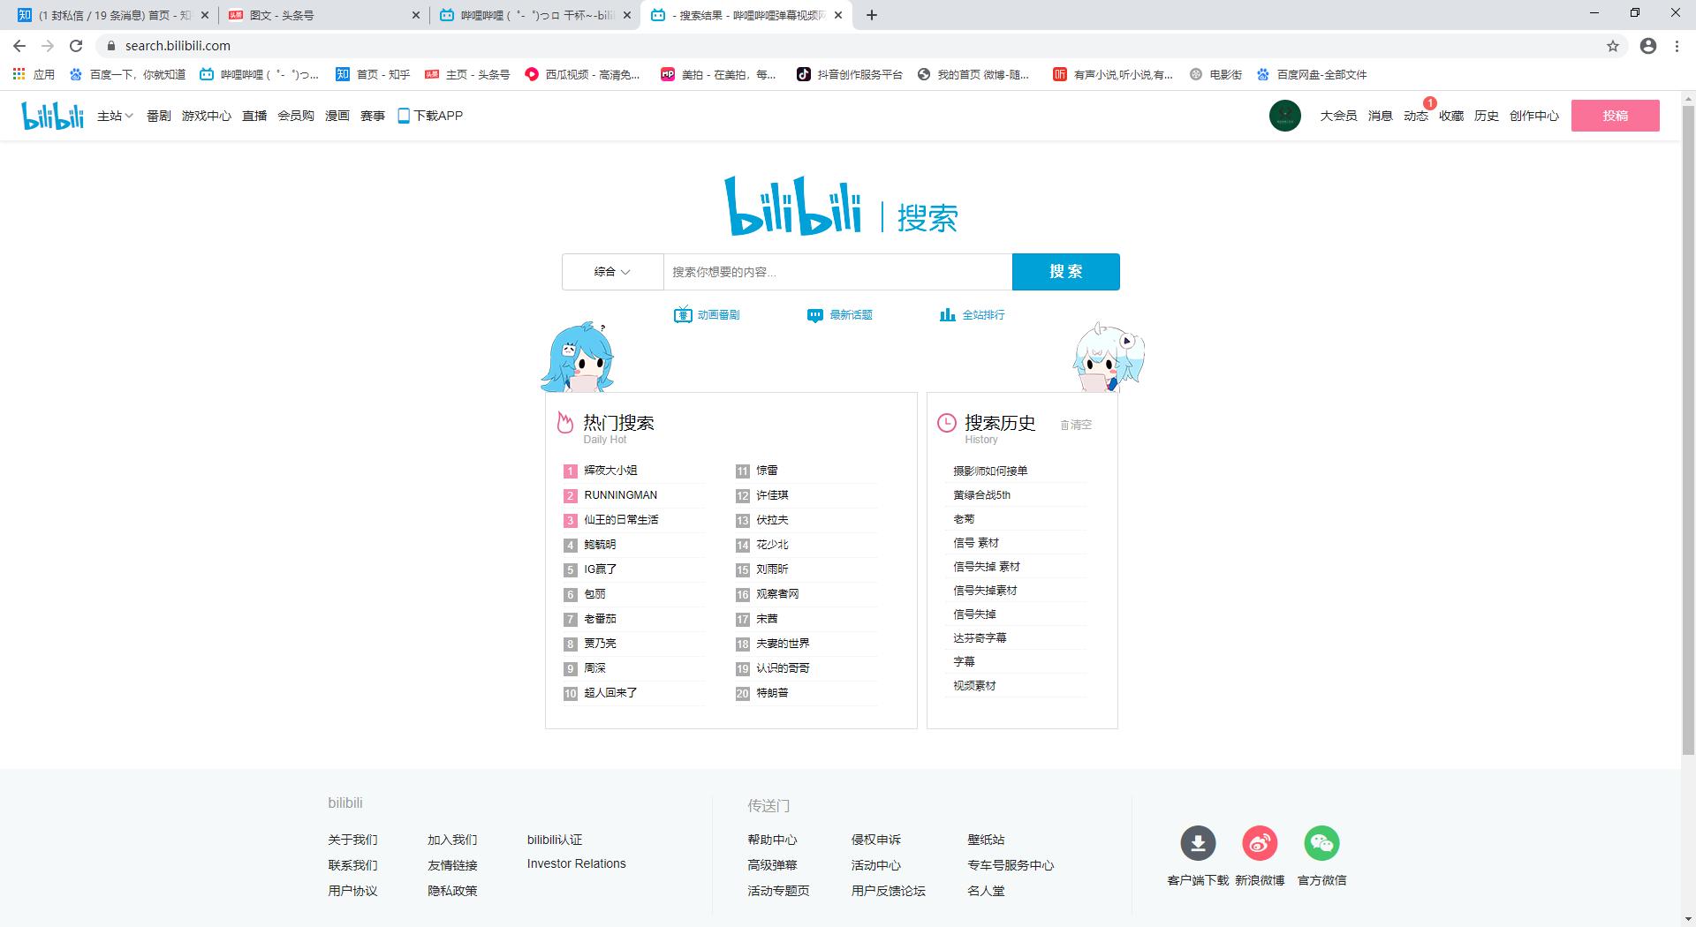The image size is (1696, 927).
Task: Open the browser menu via three dots
Action: [x=1678, y=45]
